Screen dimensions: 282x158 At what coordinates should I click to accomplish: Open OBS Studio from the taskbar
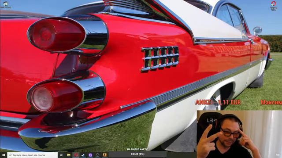click(97, 155)
